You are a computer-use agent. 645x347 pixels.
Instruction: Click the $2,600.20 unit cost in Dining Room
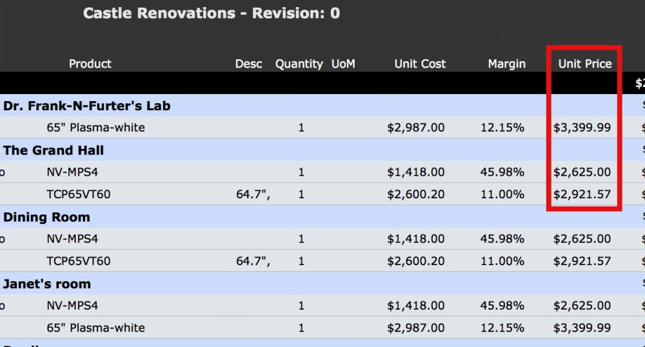tap(415, 261)
